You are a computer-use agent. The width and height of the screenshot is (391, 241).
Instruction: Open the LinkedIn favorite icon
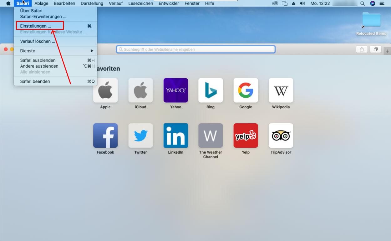pyautogui.click(x=175, y=136)
